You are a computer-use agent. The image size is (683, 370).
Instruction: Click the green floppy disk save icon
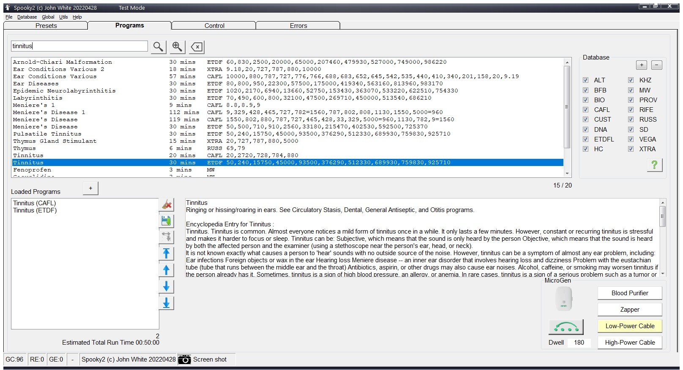coord(167,221)
